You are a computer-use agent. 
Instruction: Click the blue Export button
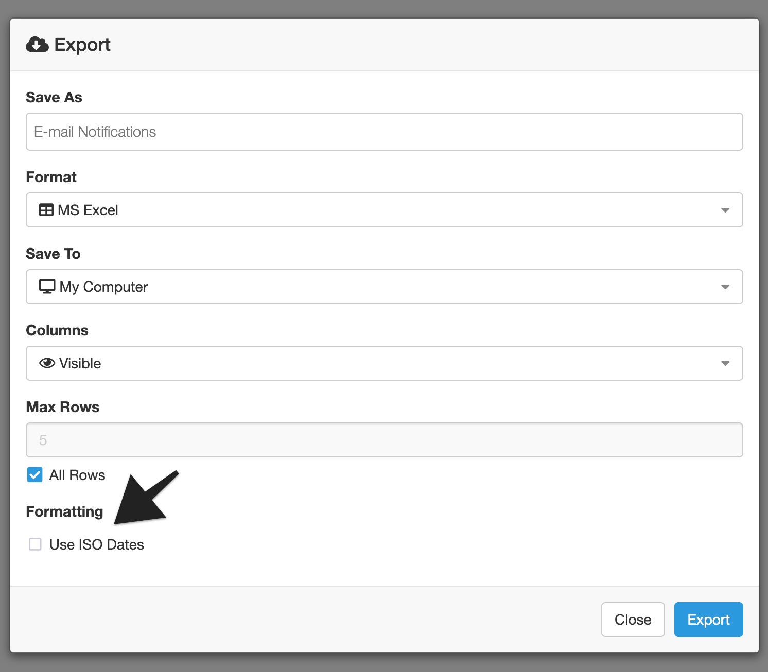pos(709,620)
